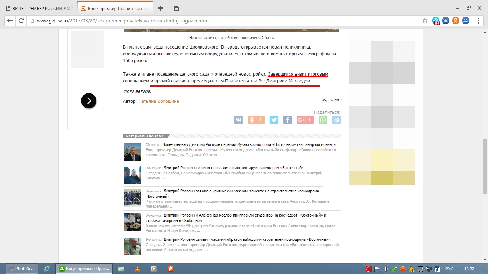Share article via Telegram
Viewport: 488px width, 274px height.
pos(337,120)
